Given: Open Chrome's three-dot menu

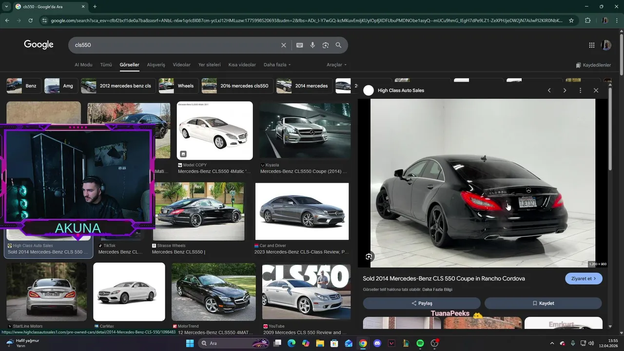Looking at the screenshot, I should pyautogui.click(x=617, y=20).
